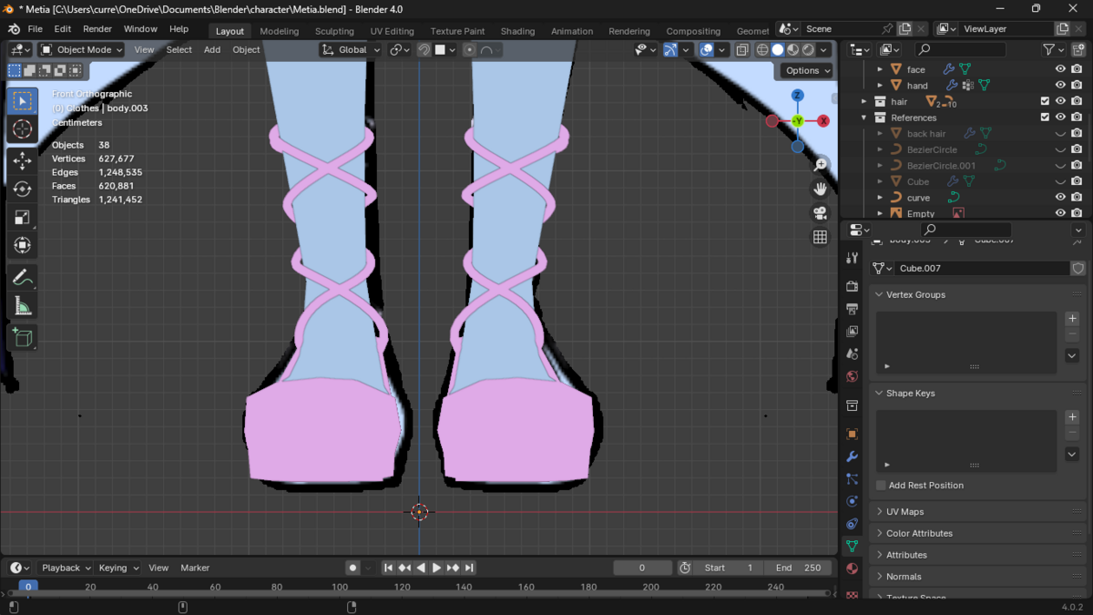The width and height of the screenshot is (1093, 615).
Task: Open the Object properties tab
Action: (852, 434)
